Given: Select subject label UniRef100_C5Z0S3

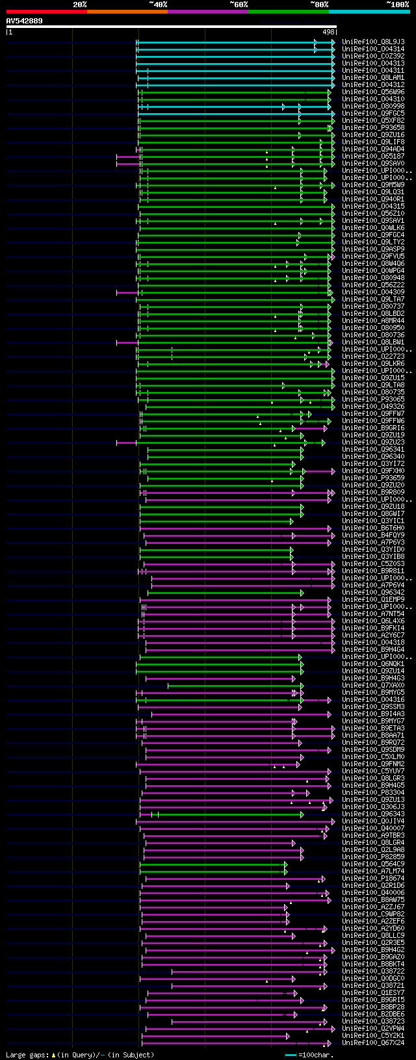Looking at the screenshot, I should 373,563.
